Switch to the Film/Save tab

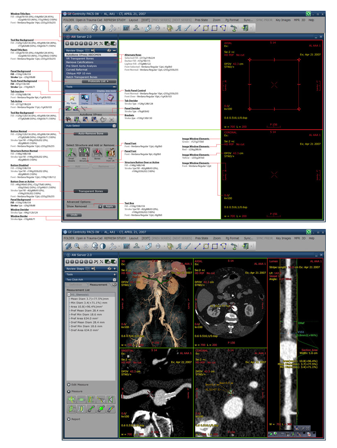pos(110,99)
